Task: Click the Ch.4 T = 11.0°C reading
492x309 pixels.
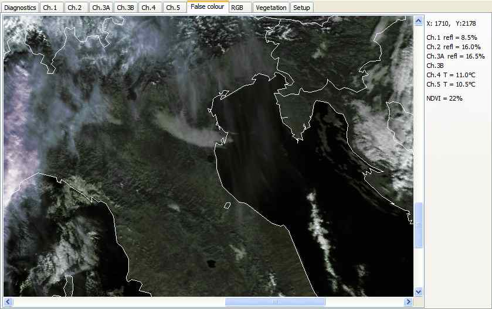Action: coord(450,75)
